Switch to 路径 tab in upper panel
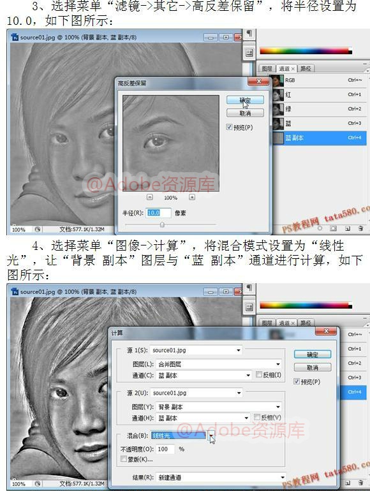Screen dimensions: 370x491 (x=306, y=69)
